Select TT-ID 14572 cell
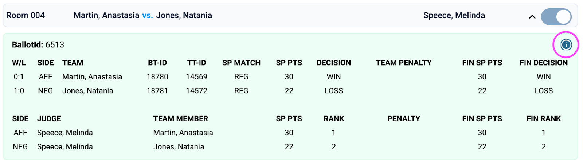 tap(196, 91)
